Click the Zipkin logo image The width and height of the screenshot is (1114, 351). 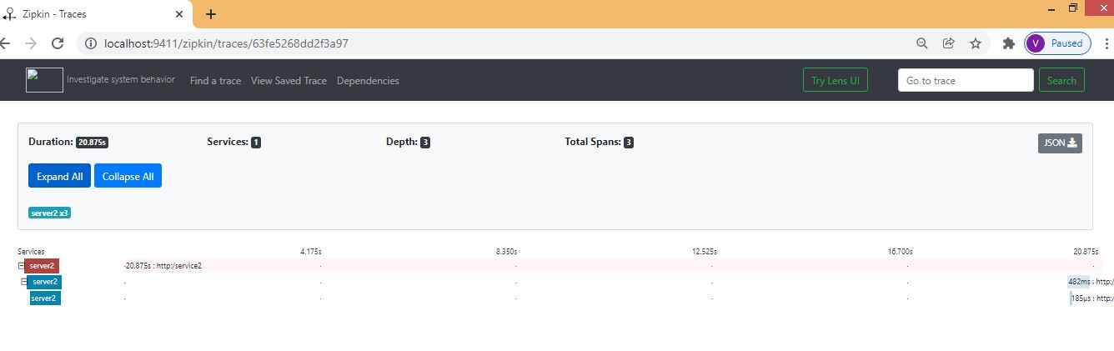click(44, 80)
